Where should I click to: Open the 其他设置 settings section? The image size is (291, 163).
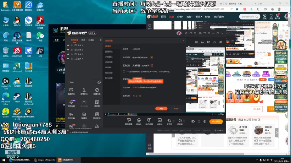tap(109, 78)
